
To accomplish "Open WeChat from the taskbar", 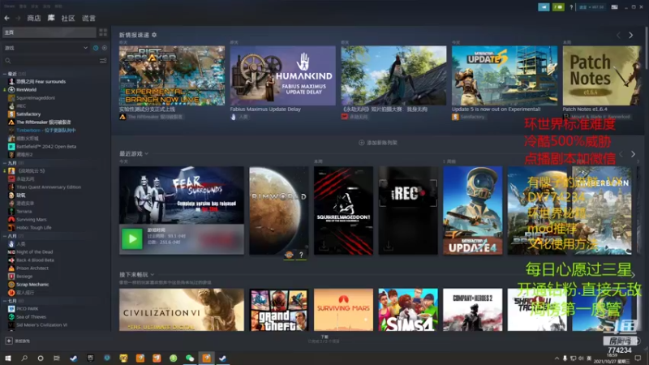I will coord(190,358).
